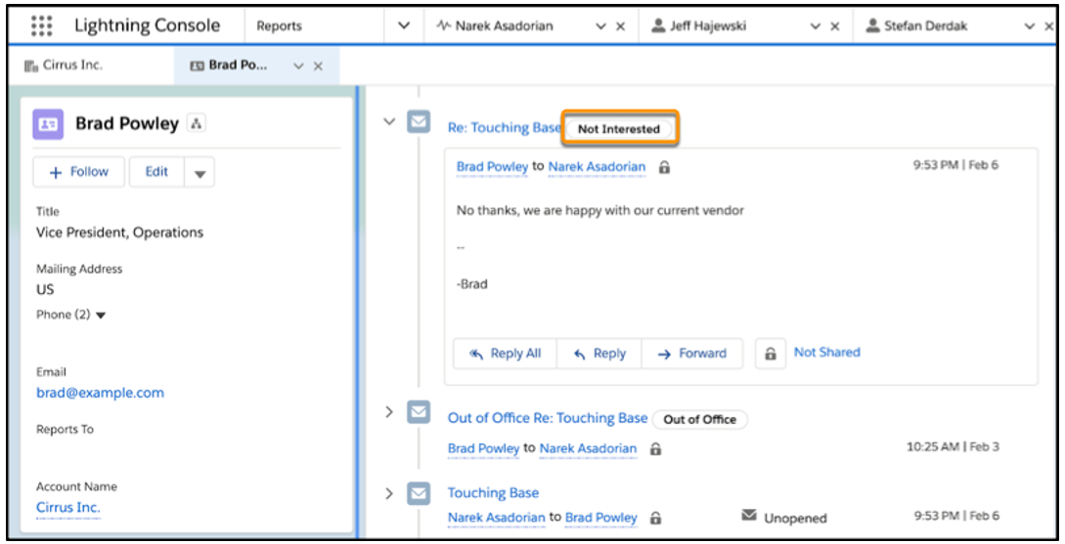This screenshot has width=1065, height=544.
Task: Click email icon for Re: Touching Base
Action: [419, 122]
